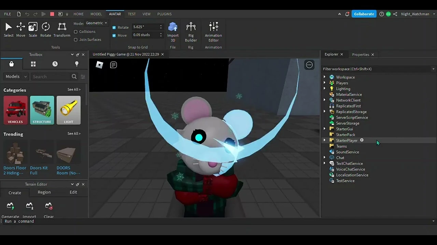The height and width of the screenshot is (245, 437).
Task: Enable Join Surfaces checkbox
Action: point(76,40)
